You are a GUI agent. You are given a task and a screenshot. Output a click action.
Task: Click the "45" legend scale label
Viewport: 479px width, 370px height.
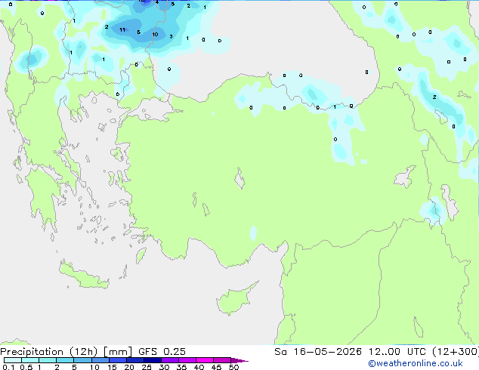[x=217, y=367]
